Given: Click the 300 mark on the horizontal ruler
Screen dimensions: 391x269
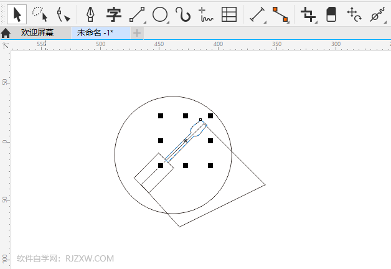Looking at the screenshot, I should pos(336,44).
